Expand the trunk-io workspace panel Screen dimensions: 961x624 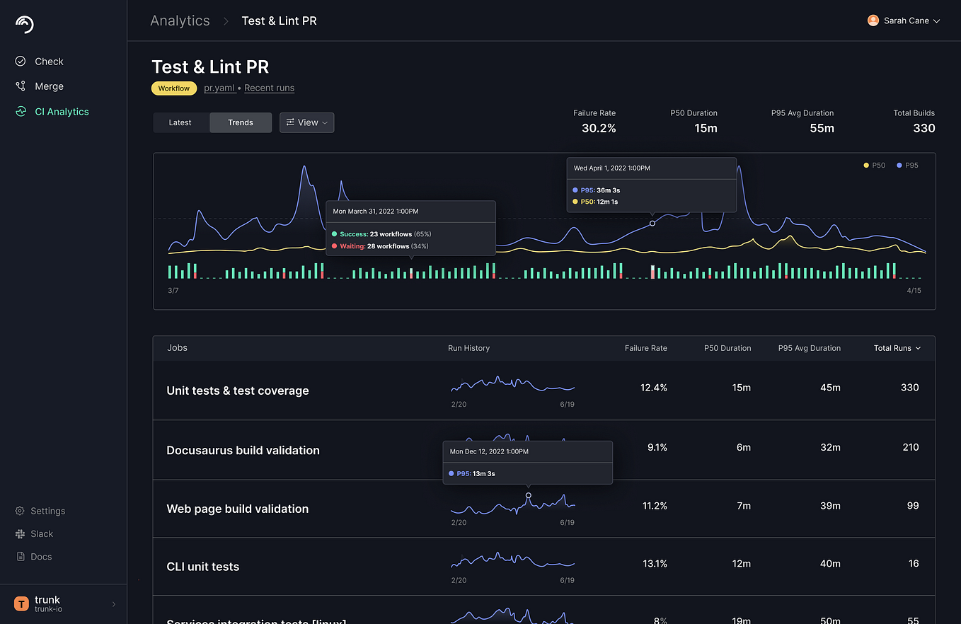pos(113,603)
